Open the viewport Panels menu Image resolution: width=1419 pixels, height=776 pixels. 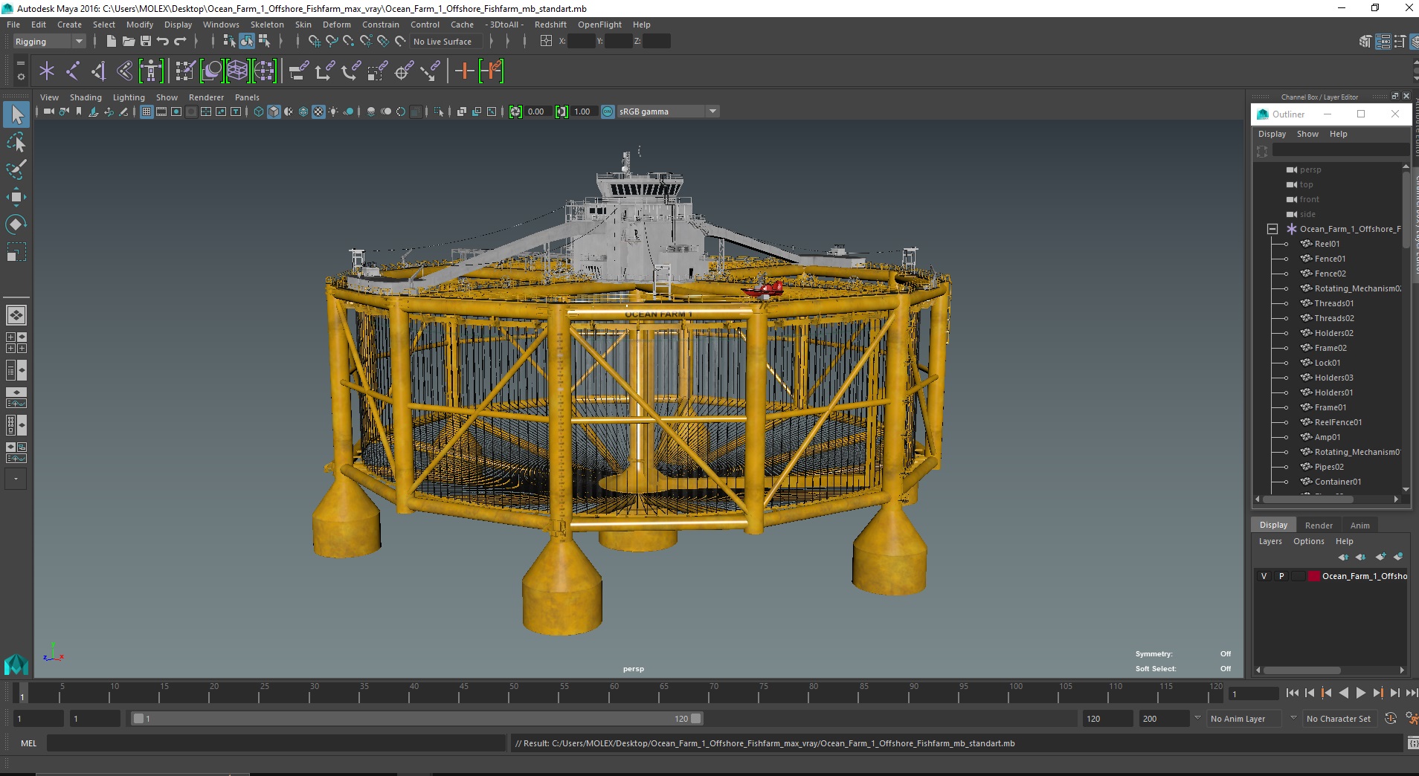[x=247, y=97]
